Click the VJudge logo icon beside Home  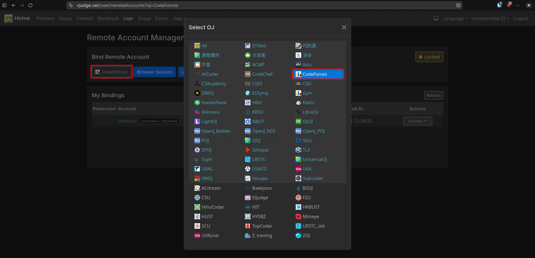coord(9,19)
